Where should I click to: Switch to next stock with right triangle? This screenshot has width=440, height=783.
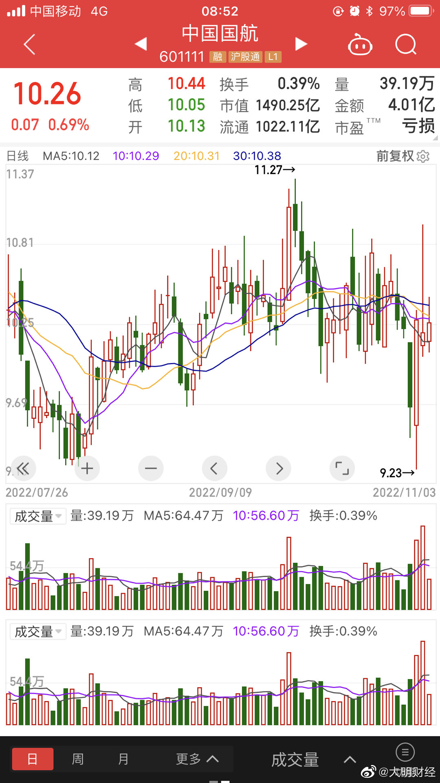tap(301, 44)
